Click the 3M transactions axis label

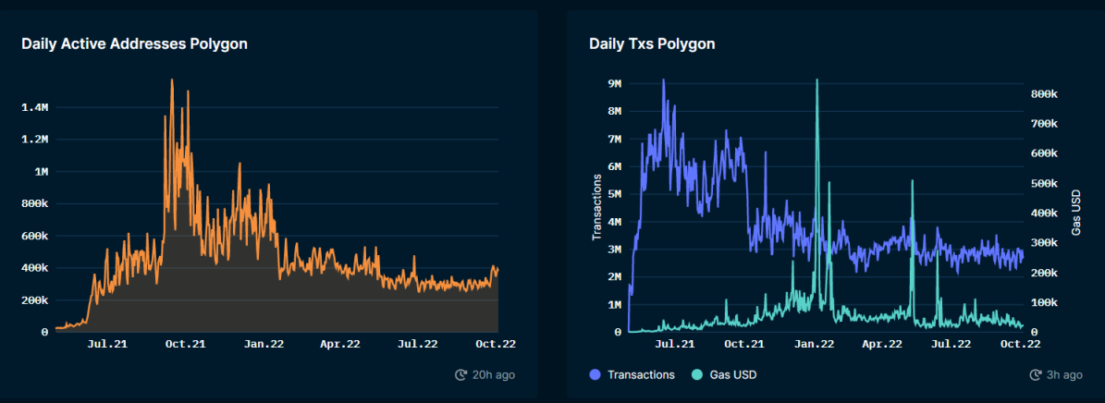pyautogui.click(x=614, y=250)
